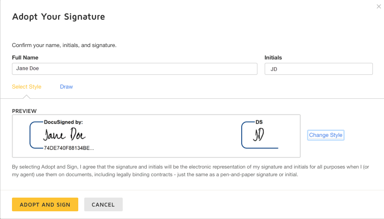384x219 pixels.
Task: Click the Change Style link
Action: [x=325, y=135]
